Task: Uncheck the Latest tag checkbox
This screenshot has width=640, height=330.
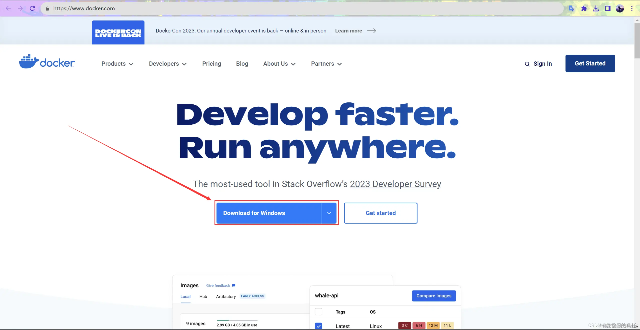Action: [318, 326]
